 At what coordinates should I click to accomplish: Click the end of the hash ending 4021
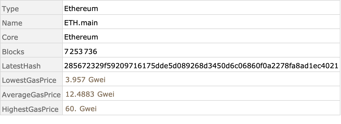(x=338, y=66)
